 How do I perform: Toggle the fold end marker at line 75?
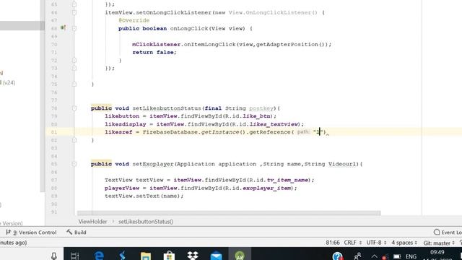click(x=74, y=84)
